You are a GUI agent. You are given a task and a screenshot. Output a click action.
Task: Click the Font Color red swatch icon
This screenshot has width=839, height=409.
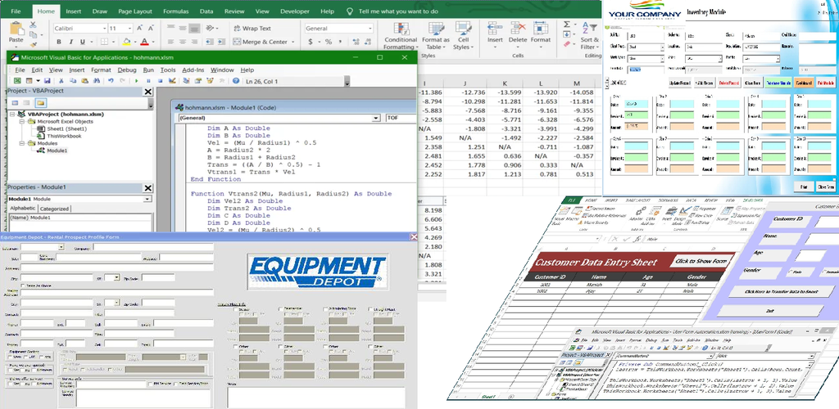click(x=144, y=42)
